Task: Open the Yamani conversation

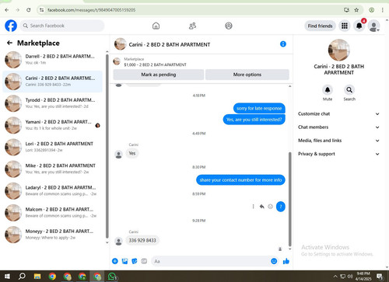Action: click(x=53, y=125)
